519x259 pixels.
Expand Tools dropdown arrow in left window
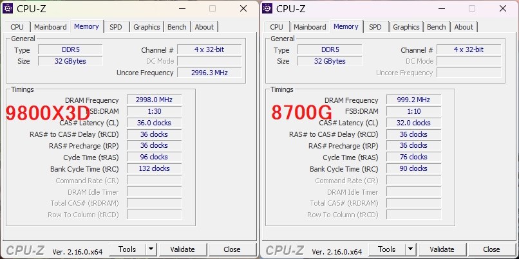click(x=151, y=249)
